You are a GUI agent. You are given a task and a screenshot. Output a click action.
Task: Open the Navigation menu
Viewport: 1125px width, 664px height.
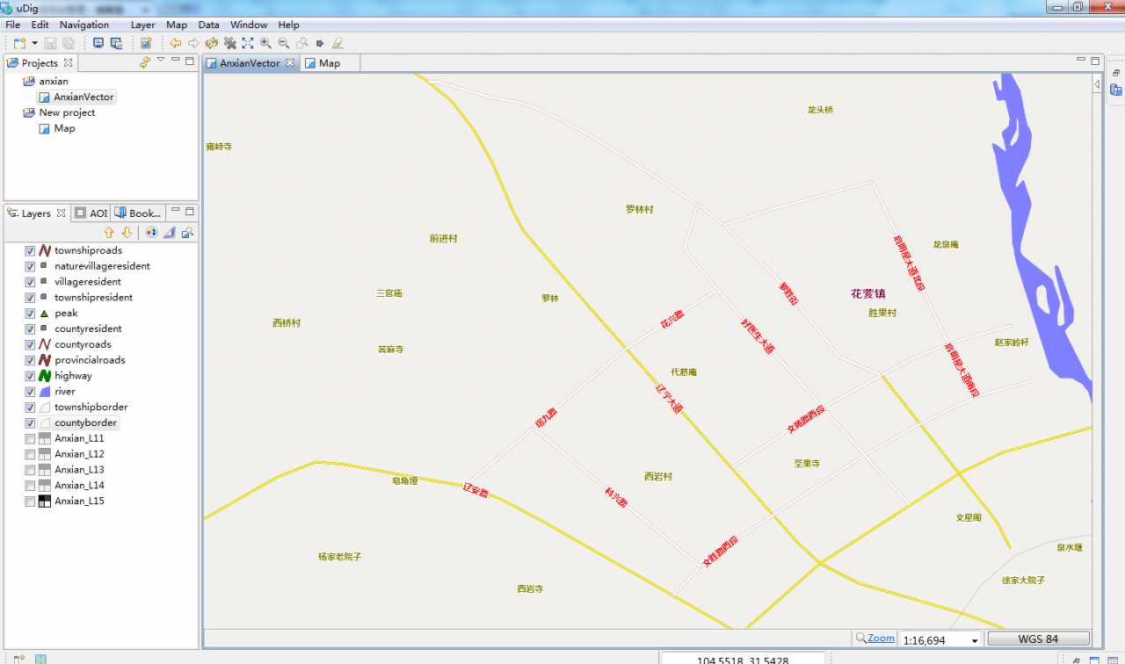[x=84, y=25]
